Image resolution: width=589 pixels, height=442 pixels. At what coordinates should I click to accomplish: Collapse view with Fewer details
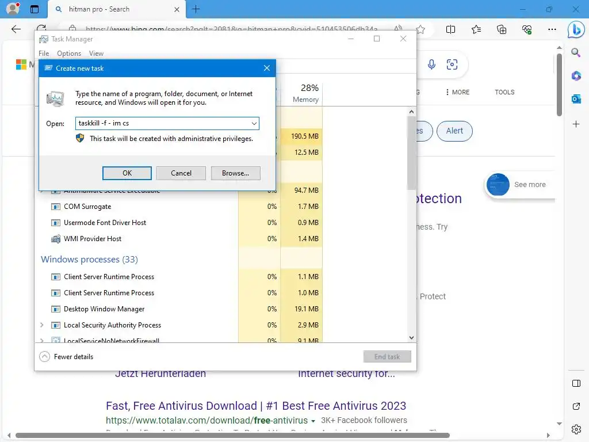tap(66, 357)
